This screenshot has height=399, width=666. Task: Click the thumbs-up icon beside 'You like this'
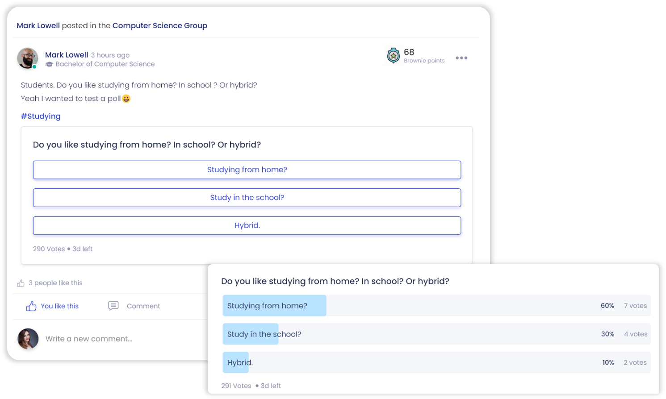(31, 306)
